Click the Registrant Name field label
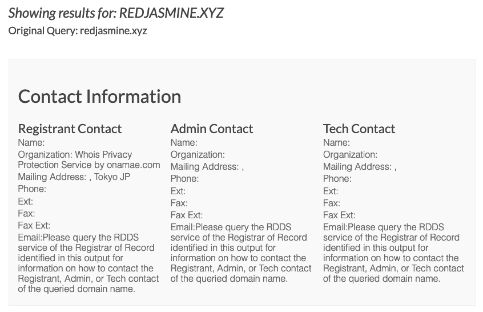Screen dimensions: 483x312 pyautogui.click(x=31, y=143)
